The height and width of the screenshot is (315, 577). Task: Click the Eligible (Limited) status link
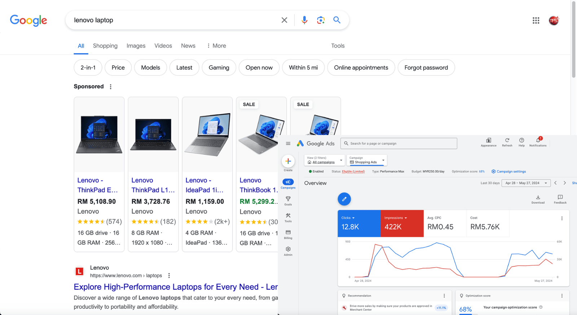coord(353,171)
